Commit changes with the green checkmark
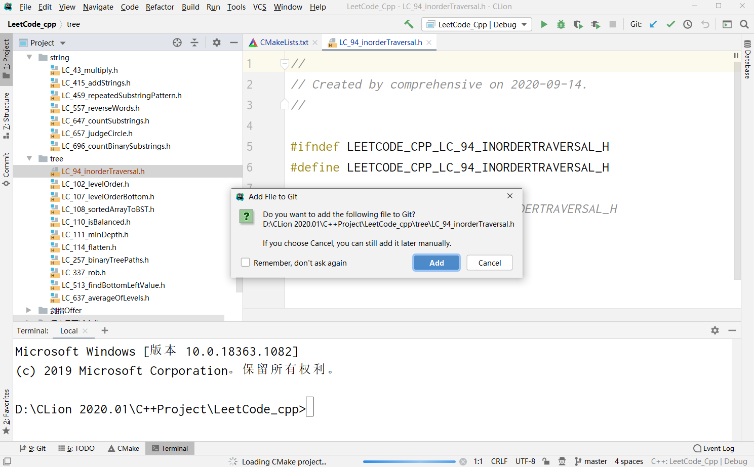The height and width of the screenshot is (467, 754). (x=670, y=24)
